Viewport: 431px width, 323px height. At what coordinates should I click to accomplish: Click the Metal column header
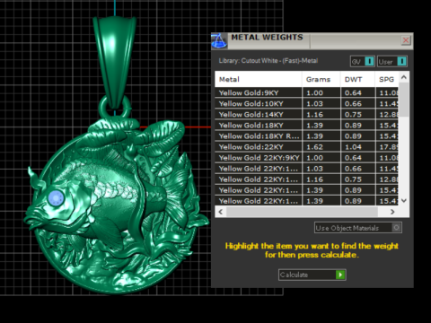(259, 79)
